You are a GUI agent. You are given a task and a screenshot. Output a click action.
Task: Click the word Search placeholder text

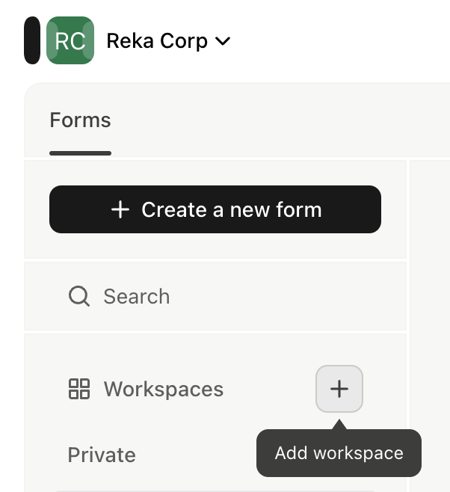[x=137, y=296]
